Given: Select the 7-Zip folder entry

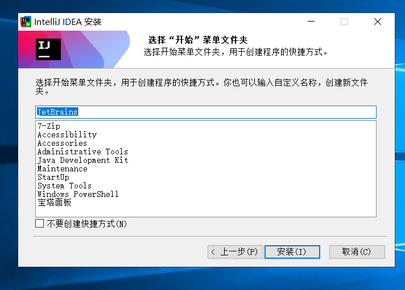Looking at the screenshot, I should point(49,126).
